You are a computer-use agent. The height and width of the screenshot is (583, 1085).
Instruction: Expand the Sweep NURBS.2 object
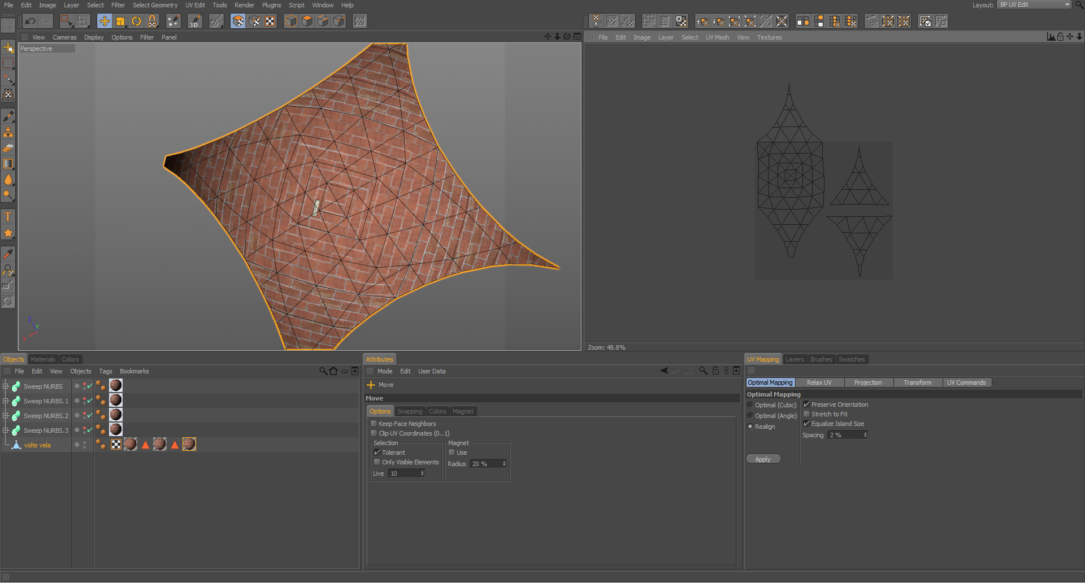pos(6,416)
